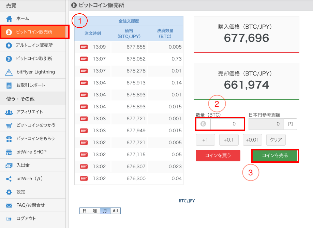313x228 pixels.
Task: Click the 日本円参考総額 amount field
Action: point(266,124)
